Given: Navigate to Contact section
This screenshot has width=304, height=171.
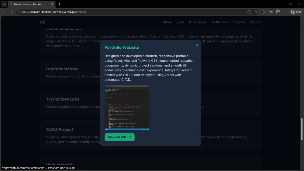Looking at the screenshot, I should (x=255, y=22).
